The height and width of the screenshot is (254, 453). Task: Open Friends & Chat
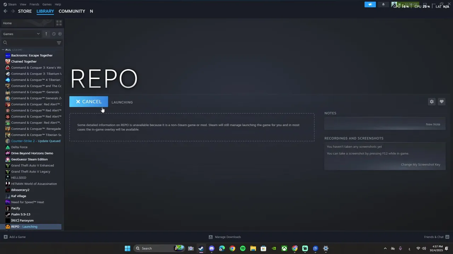[437, 237]
